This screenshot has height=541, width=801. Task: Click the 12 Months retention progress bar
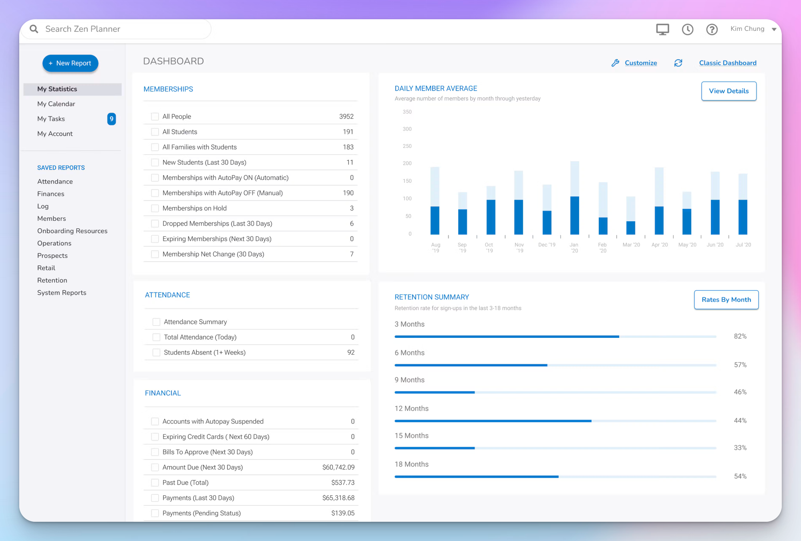(x=555, y=421)
